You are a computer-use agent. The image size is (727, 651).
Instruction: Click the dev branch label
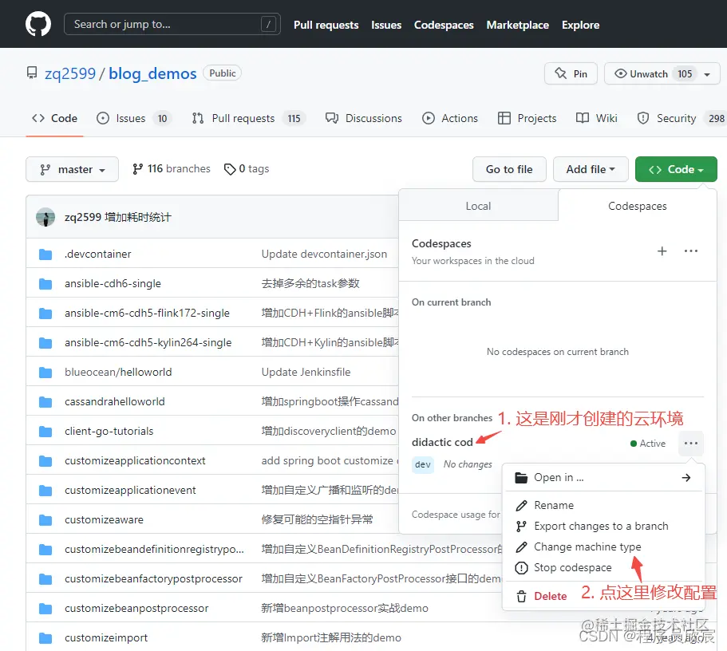click(x=423, y=464)
